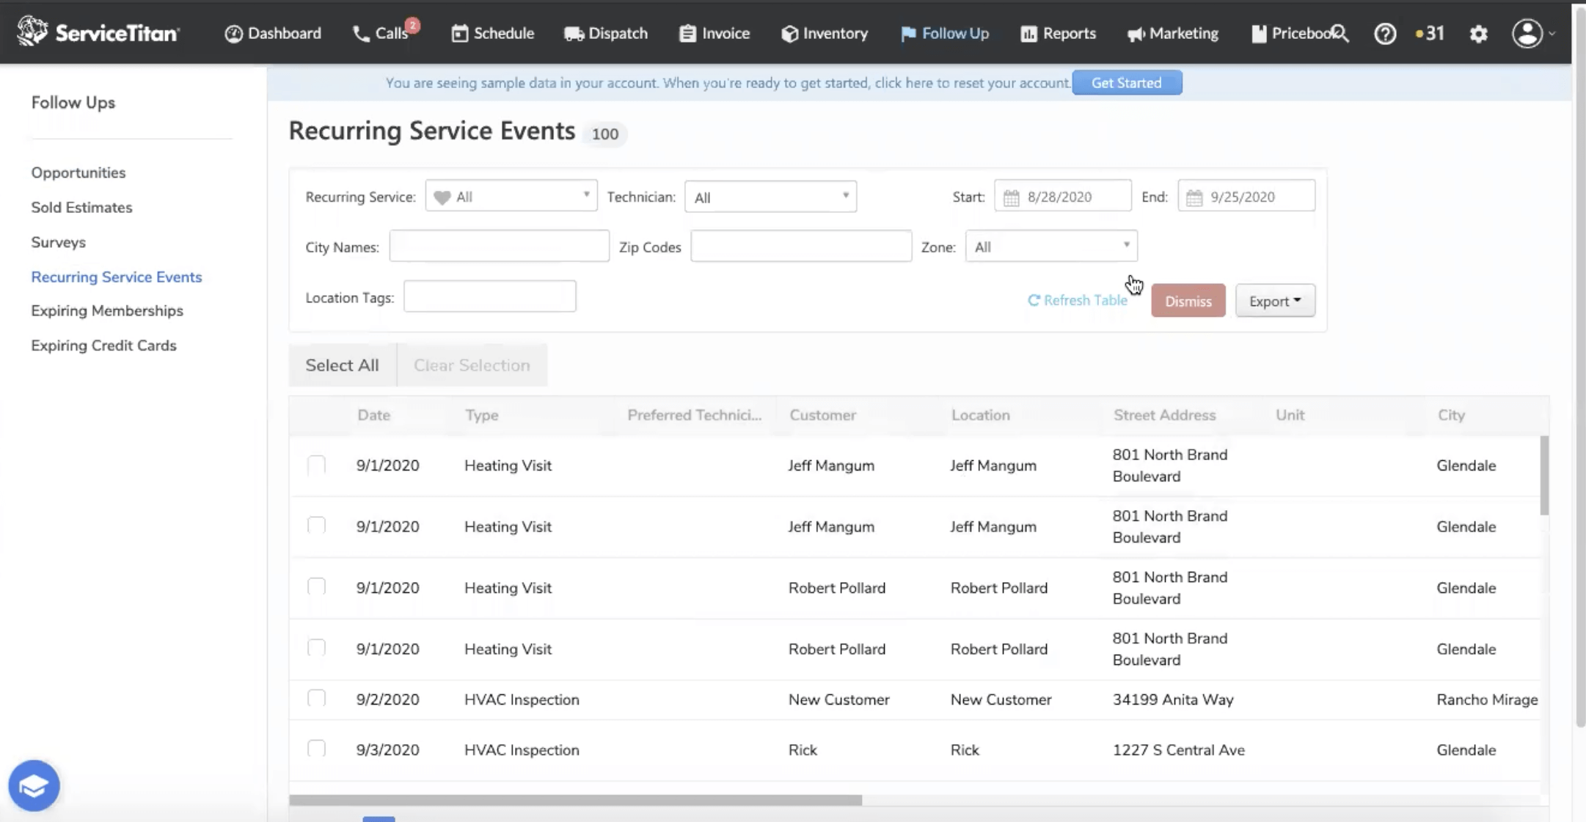Open the Marketing module
The height and width of the screenshot is (822, 1586).
coord(1172,33)
